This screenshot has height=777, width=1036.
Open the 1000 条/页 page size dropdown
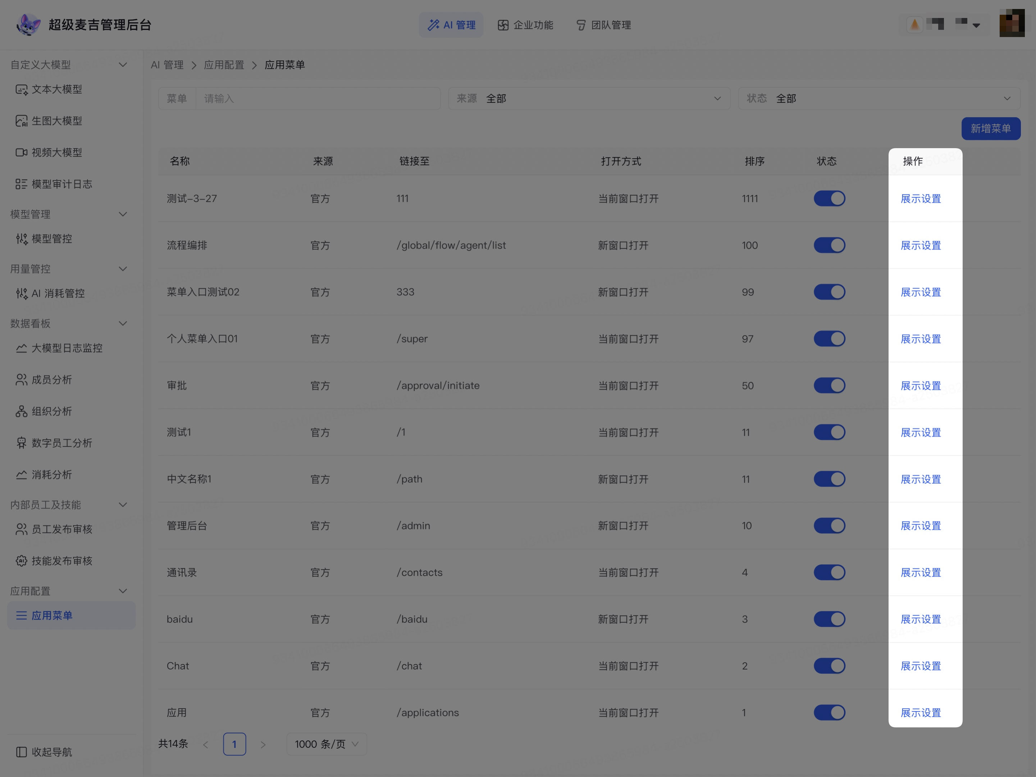point(327,744)
